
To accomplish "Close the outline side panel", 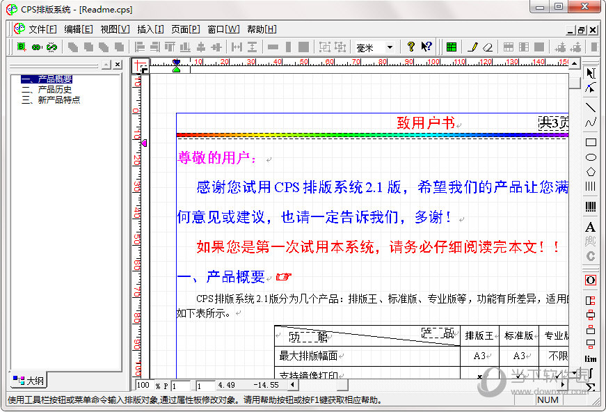I will click(118, 65).
